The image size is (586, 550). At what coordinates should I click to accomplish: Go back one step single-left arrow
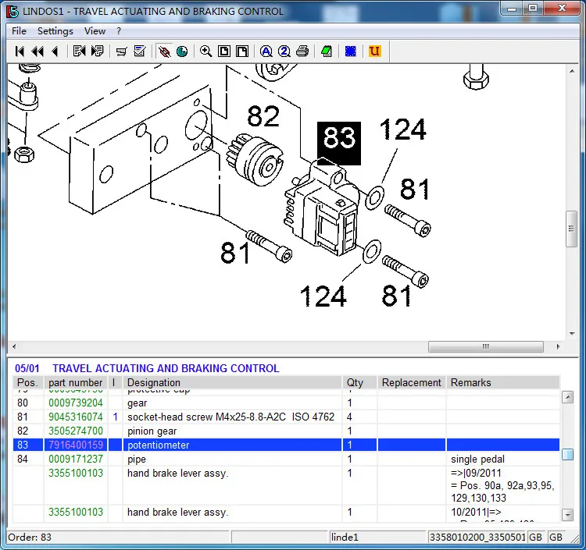(x=55, y=51)
